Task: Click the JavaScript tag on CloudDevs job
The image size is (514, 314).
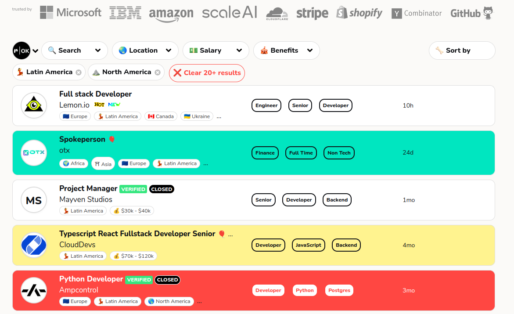Action: 309,245
